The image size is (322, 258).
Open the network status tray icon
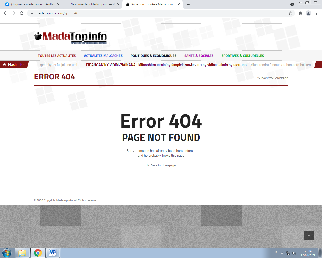(288, 253)
